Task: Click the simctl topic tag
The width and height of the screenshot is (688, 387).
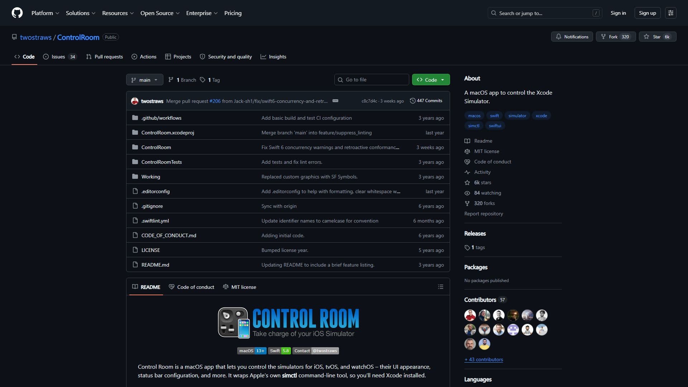Action: (x=473, y=125)
